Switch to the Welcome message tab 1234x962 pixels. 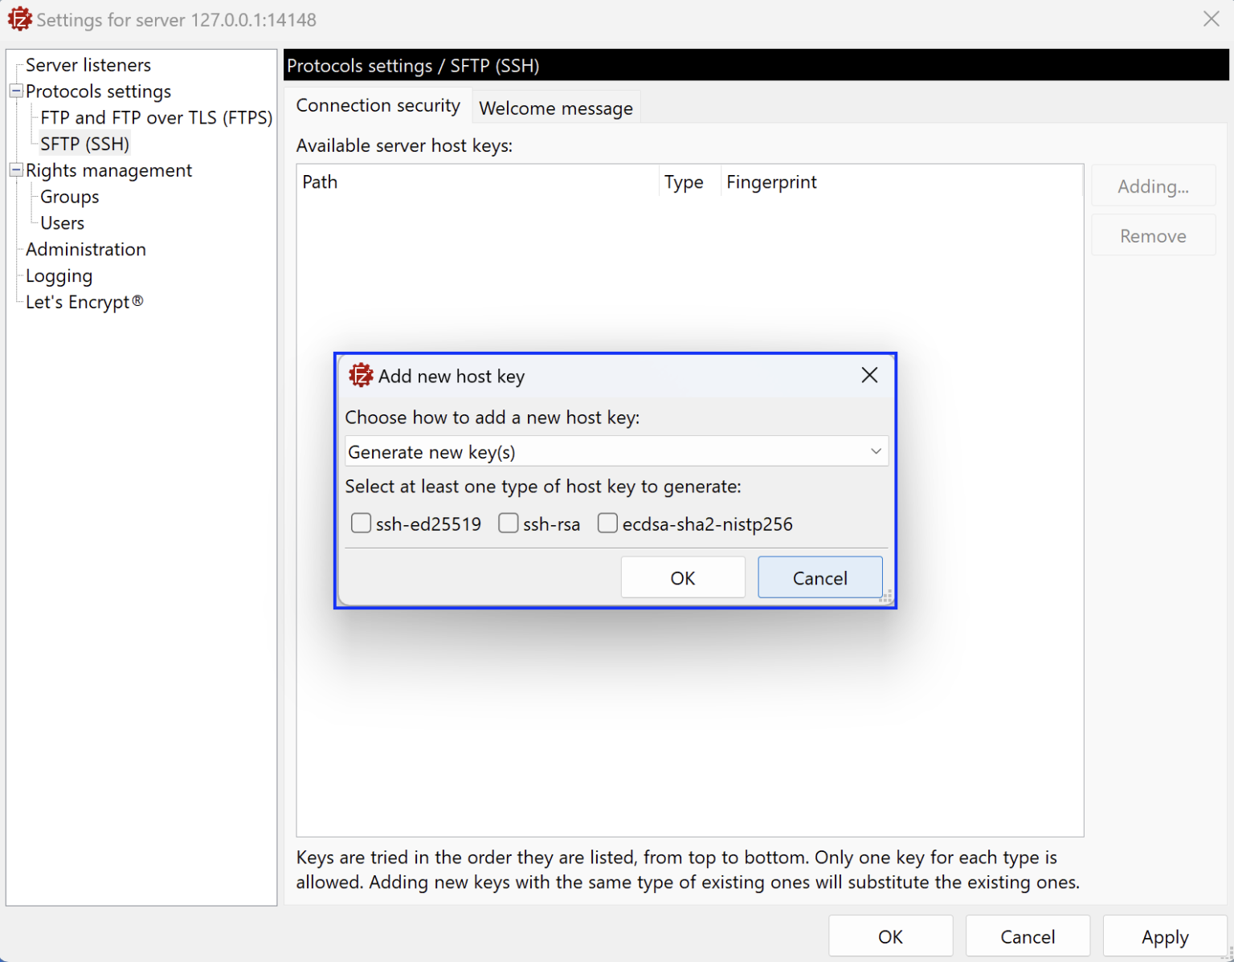pyautogui.click(x=555, y=108)
